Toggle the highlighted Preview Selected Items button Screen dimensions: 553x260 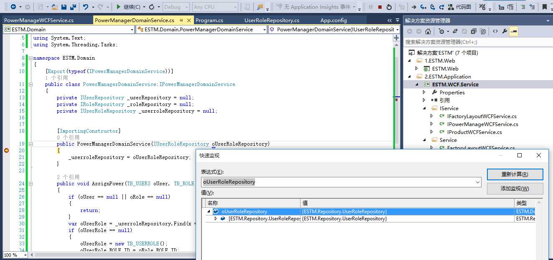point(514,31)
